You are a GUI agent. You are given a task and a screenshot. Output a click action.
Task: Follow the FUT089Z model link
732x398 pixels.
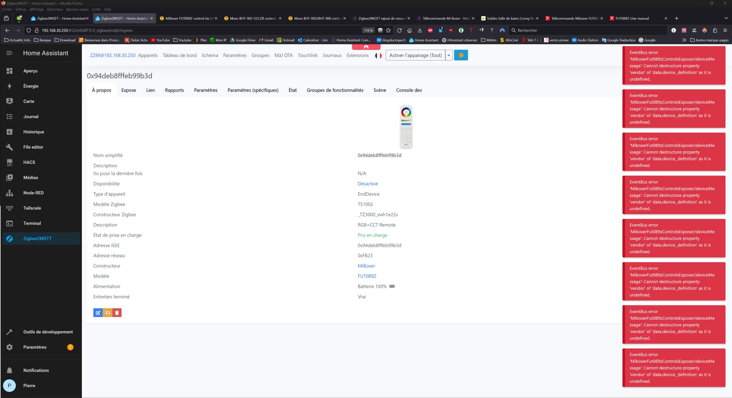tap(367, 276)
